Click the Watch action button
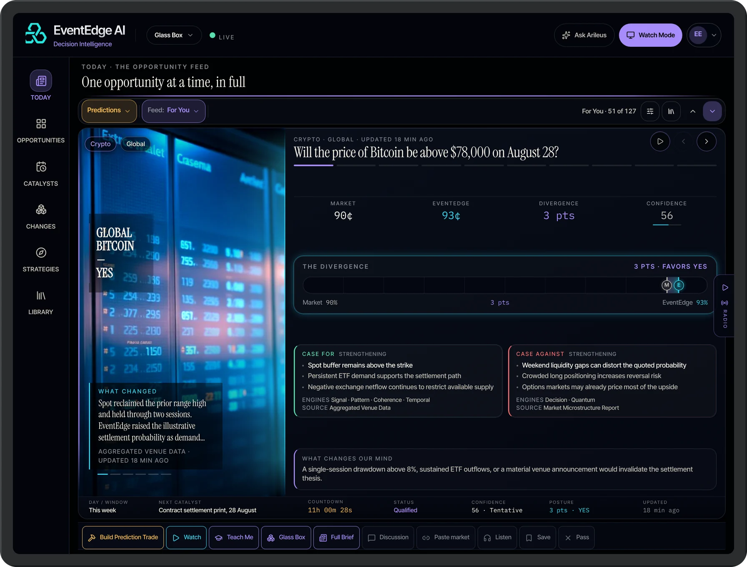 186,537
